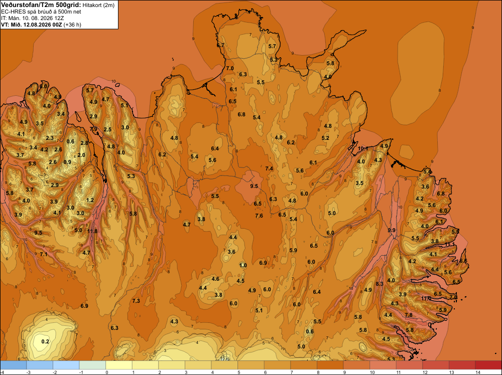Select the legend swatch between 11 and 12
Image resolution: width=502 pixels, height=375 pixels.
click(x=409, y=365)
